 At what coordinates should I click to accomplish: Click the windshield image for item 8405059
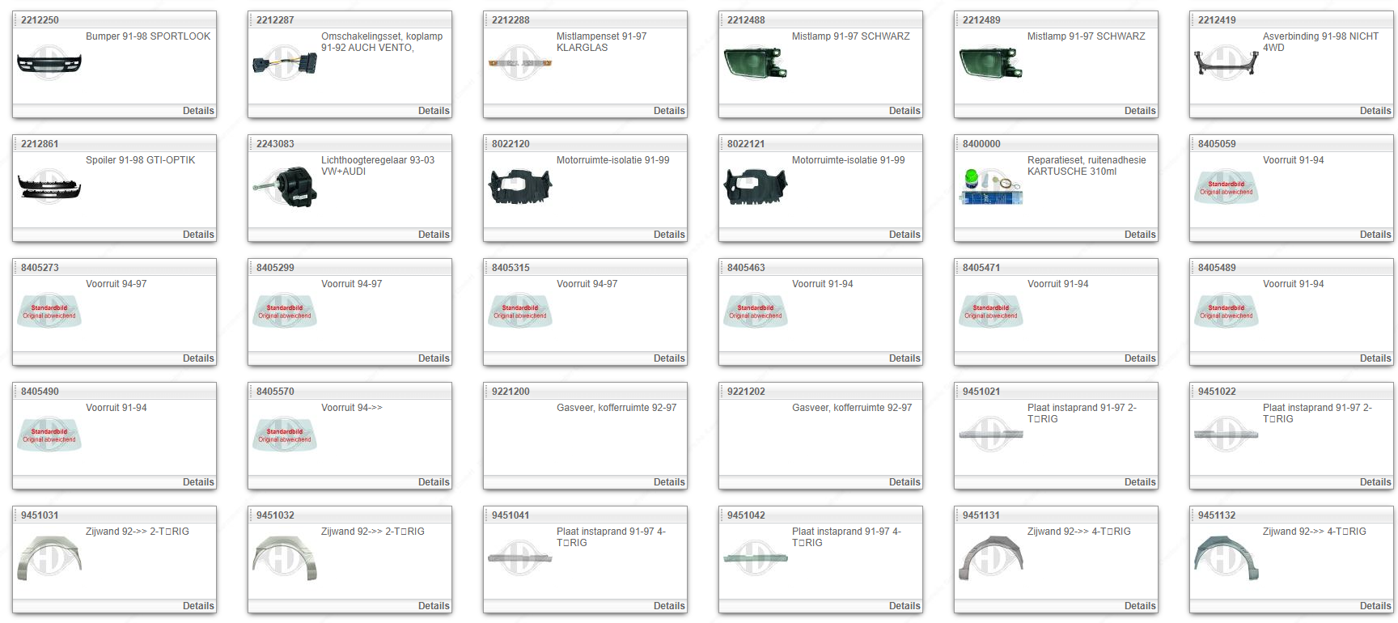coord(1226,187)
